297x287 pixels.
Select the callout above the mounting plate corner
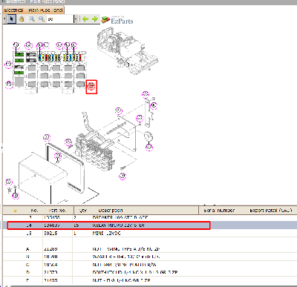[x=119, y=110]
